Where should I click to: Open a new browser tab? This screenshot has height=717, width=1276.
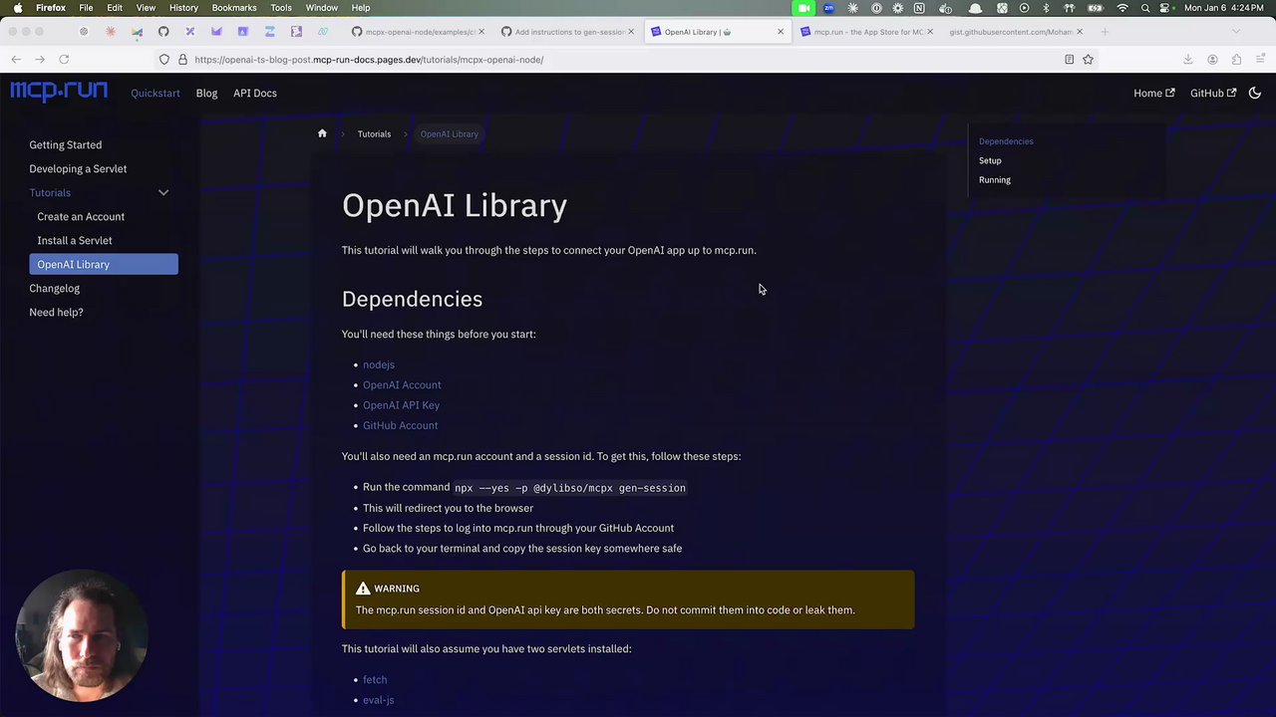pos(1105,32)
